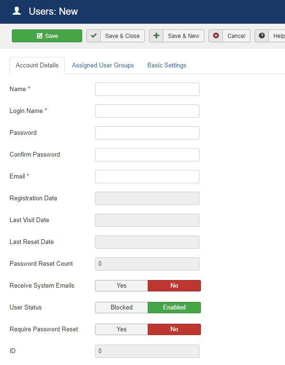Click the question mark Help icon
The height and width of the screenshot is (365, 285).
coord(262,36)
